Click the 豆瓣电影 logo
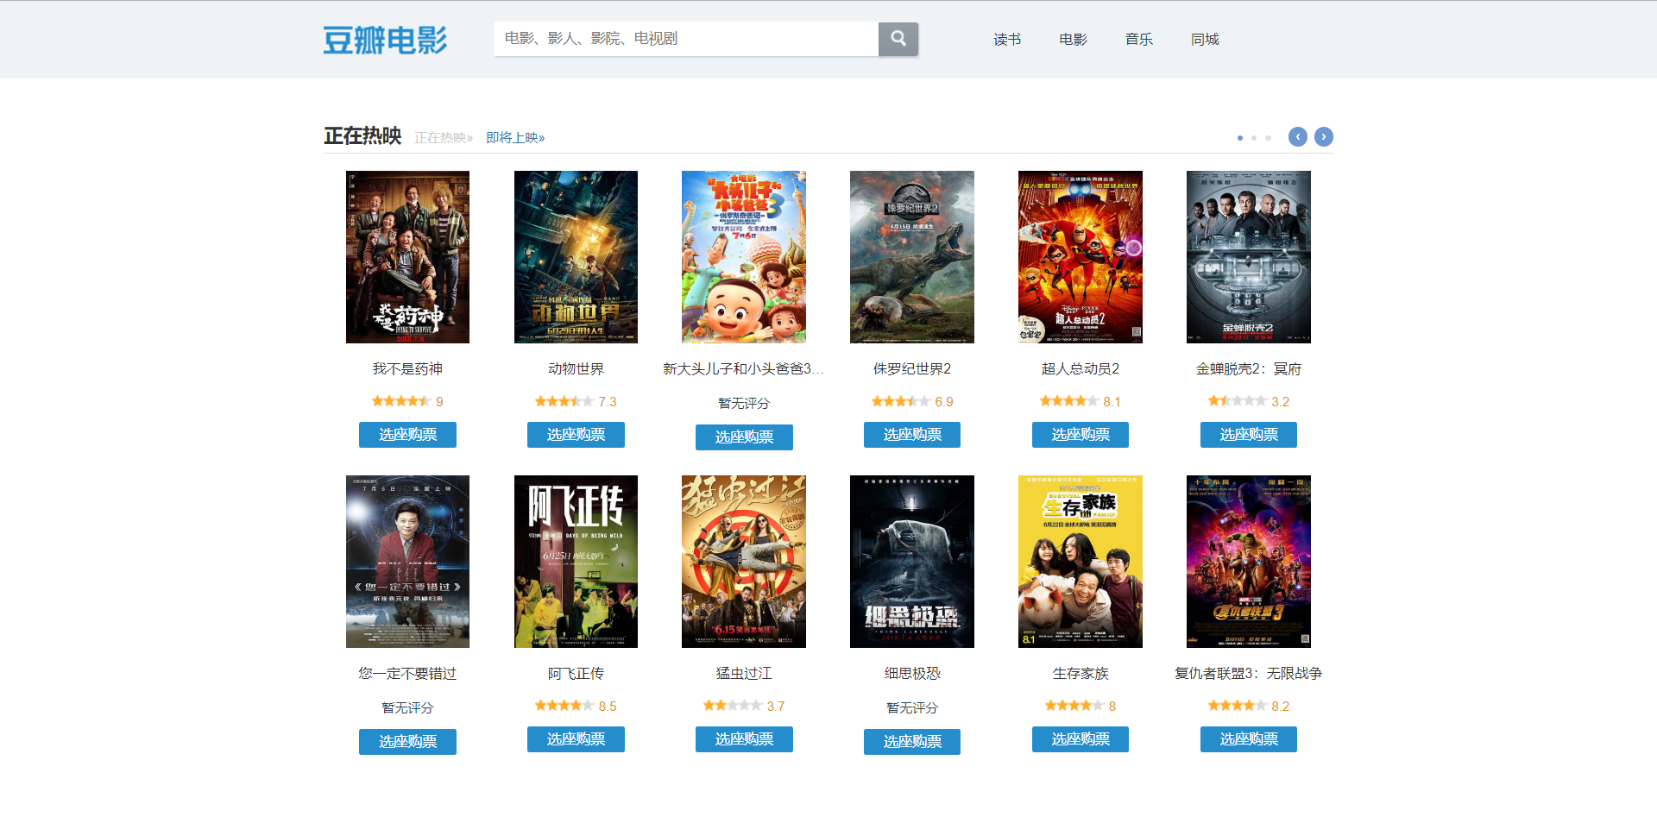 [x=386, y=40]
